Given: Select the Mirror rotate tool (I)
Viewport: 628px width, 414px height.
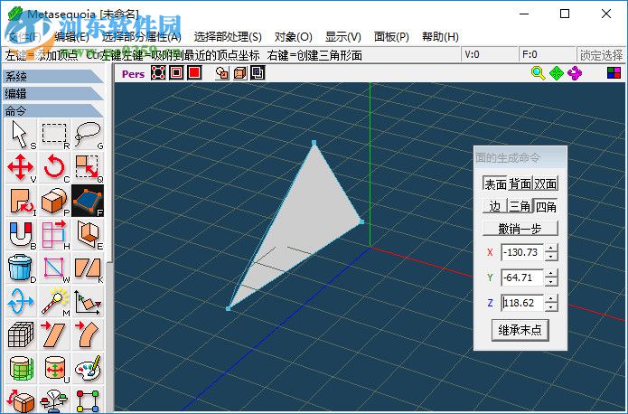Looking at the screenshot, I should click(x=21, y=201).
